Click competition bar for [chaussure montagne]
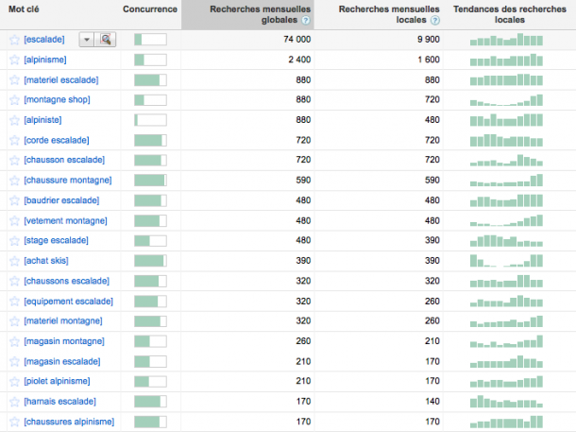 (x=150, y=181)
